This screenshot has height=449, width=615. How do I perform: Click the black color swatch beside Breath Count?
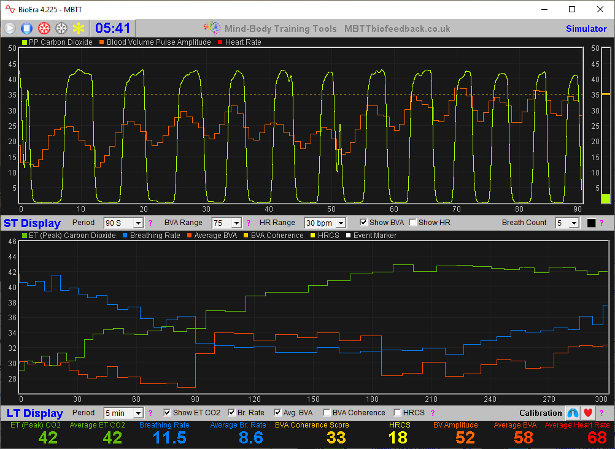tap(591, 223)
